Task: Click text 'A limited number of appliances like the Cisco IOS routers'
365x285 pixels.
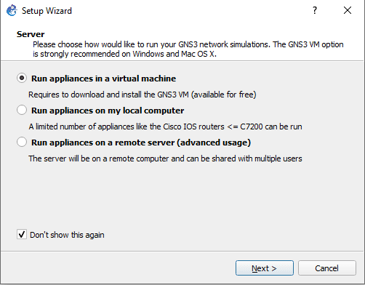Action: 127,127
